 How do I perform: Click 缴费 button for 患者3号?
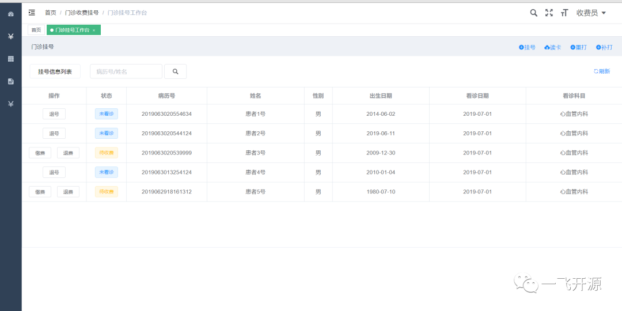point(40,153)
